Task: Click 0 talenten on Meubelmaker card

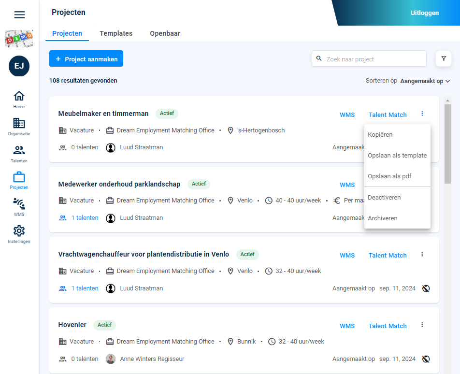Action: pyautogui.click(x=79, y=147)
